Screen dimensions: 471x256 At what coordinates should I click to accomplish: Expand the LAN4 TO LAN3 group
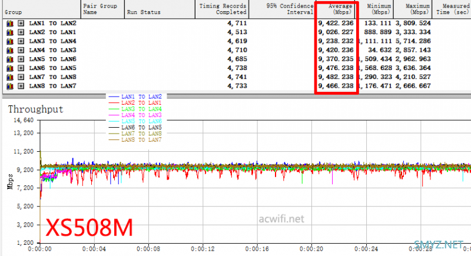pyautogui.click(x=21, y=51)
